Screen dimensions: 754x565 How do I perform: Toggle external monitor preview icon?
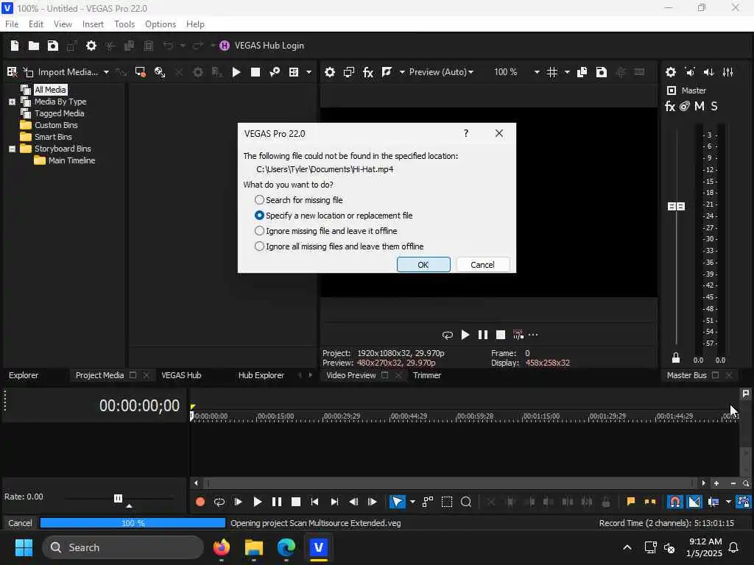348,72
